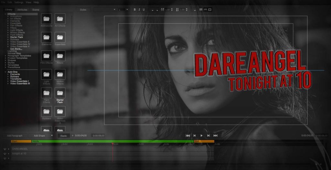
Task: Expand the Paragraph Templates tree node
Action: tap(5, 56)
